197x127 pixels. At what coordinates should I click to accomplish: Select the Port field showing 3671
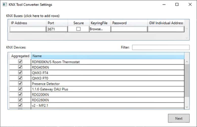pyautogui.click(x=57, y=29)
